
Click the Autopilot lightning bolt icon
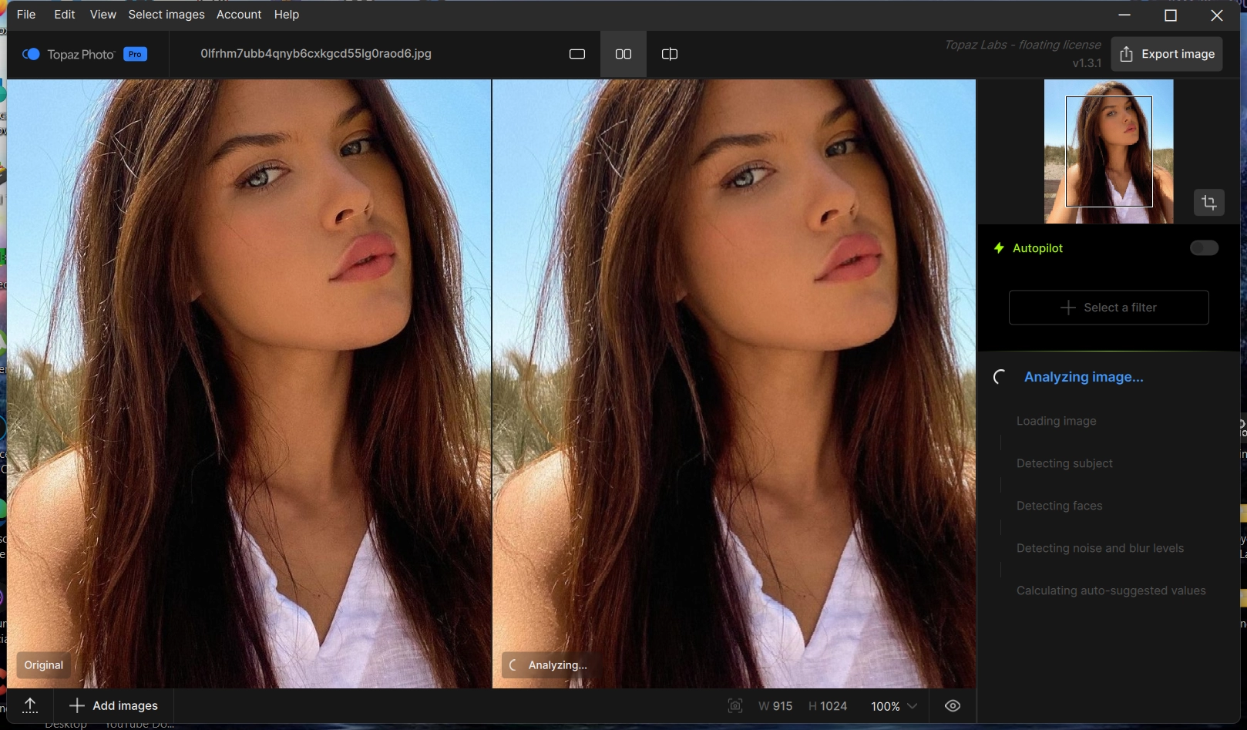pos(999,248)
